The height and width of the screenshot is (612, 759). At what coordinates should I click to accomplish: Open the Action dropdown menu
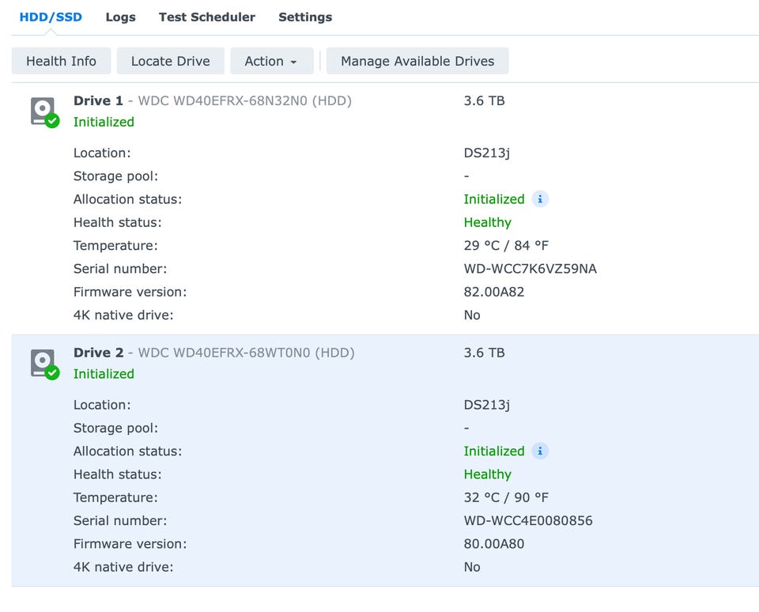[271, 61]
